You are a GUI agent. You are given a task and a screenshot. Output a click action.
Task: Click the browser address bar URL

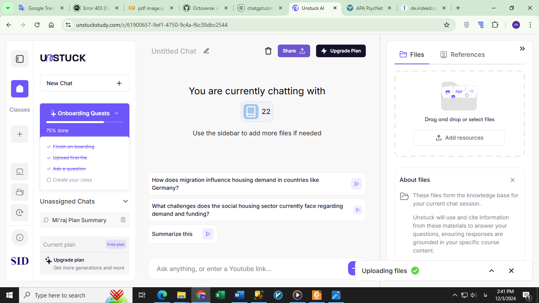(x=152, y=25)
